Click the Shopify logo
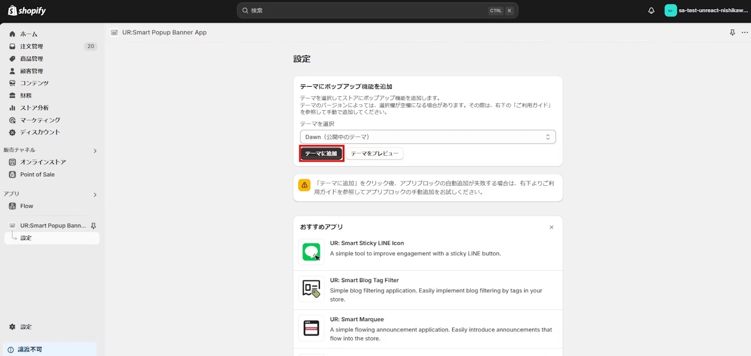Viewport: 751px width, 356px height. pyautogui.click(x=27, y=11)
